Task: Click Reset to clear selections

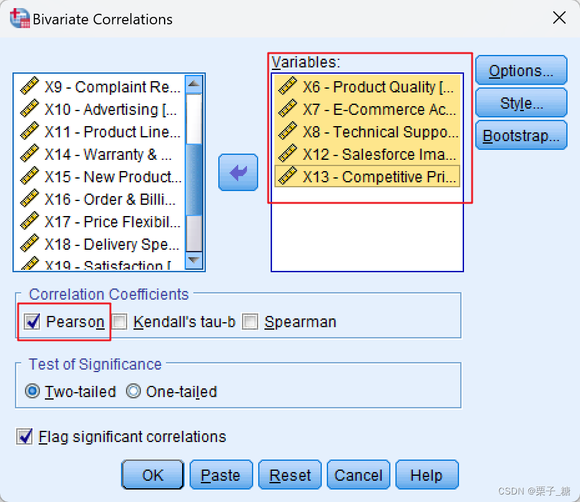Action: pyautogui.click(x=289, y=475)
